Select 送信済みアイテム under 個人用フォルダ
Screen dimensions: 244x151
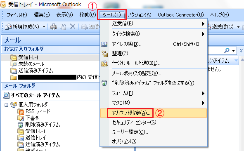click(43, 144)
